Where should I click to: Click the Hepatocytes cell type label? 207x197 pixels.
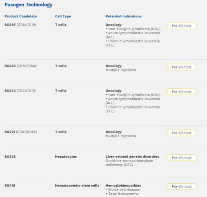[x=66, y=157]
